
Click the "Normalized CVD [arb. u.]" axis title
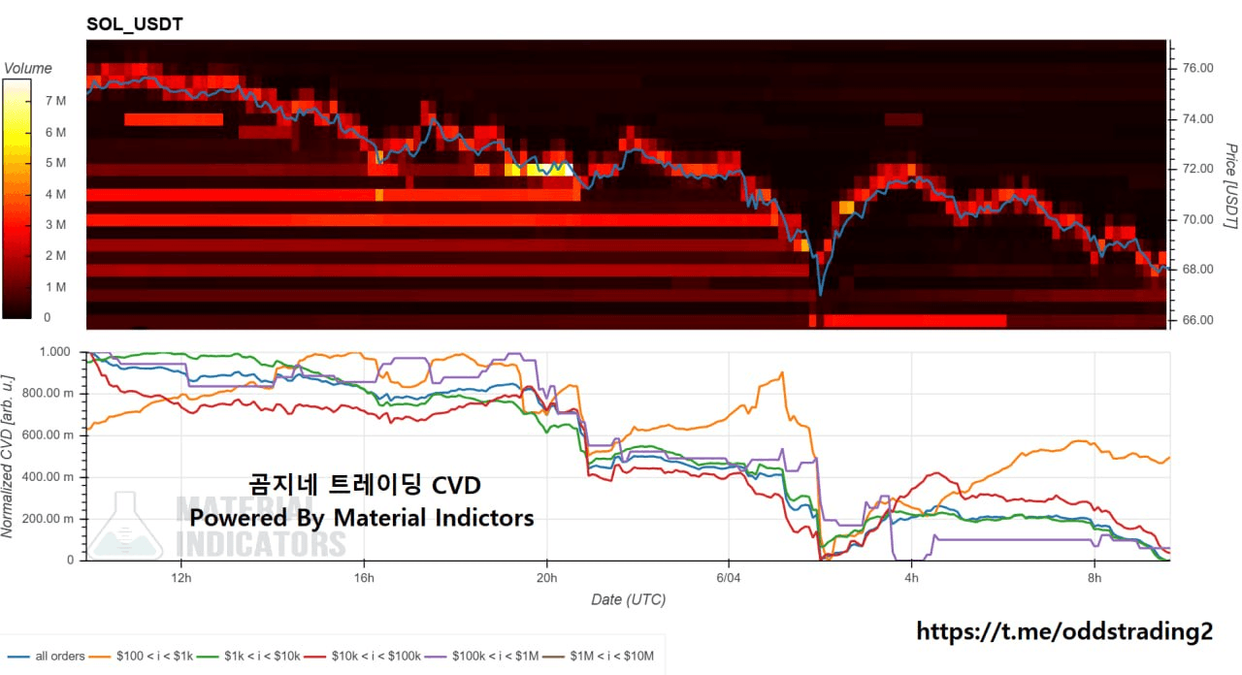pyautogui.click(x=9, y=456)
